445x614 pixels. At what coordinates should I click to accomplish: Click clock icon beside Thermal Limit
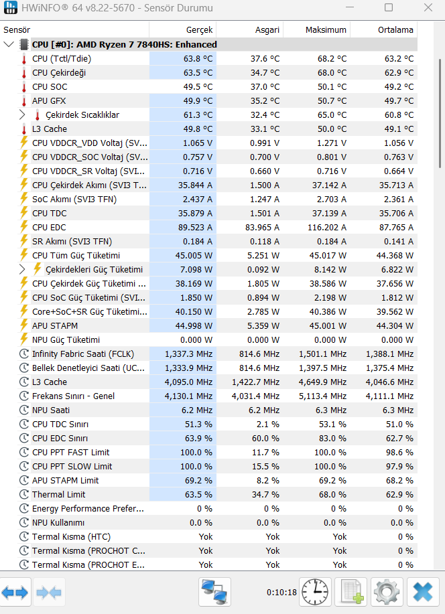(x=24, y=495)
